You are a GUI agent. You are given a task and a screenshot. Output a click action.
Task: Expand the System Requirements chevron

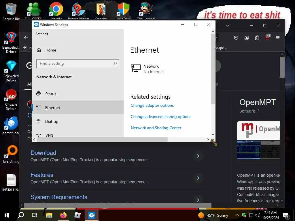(198, 200)
